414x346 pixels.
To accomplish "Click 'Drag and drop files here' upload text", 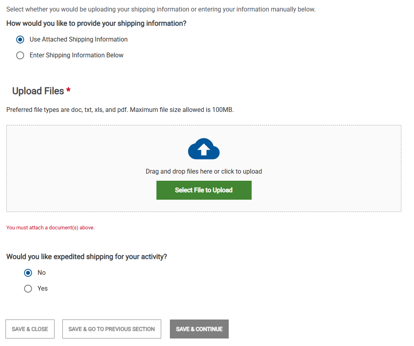I will [x=203, y=171].
